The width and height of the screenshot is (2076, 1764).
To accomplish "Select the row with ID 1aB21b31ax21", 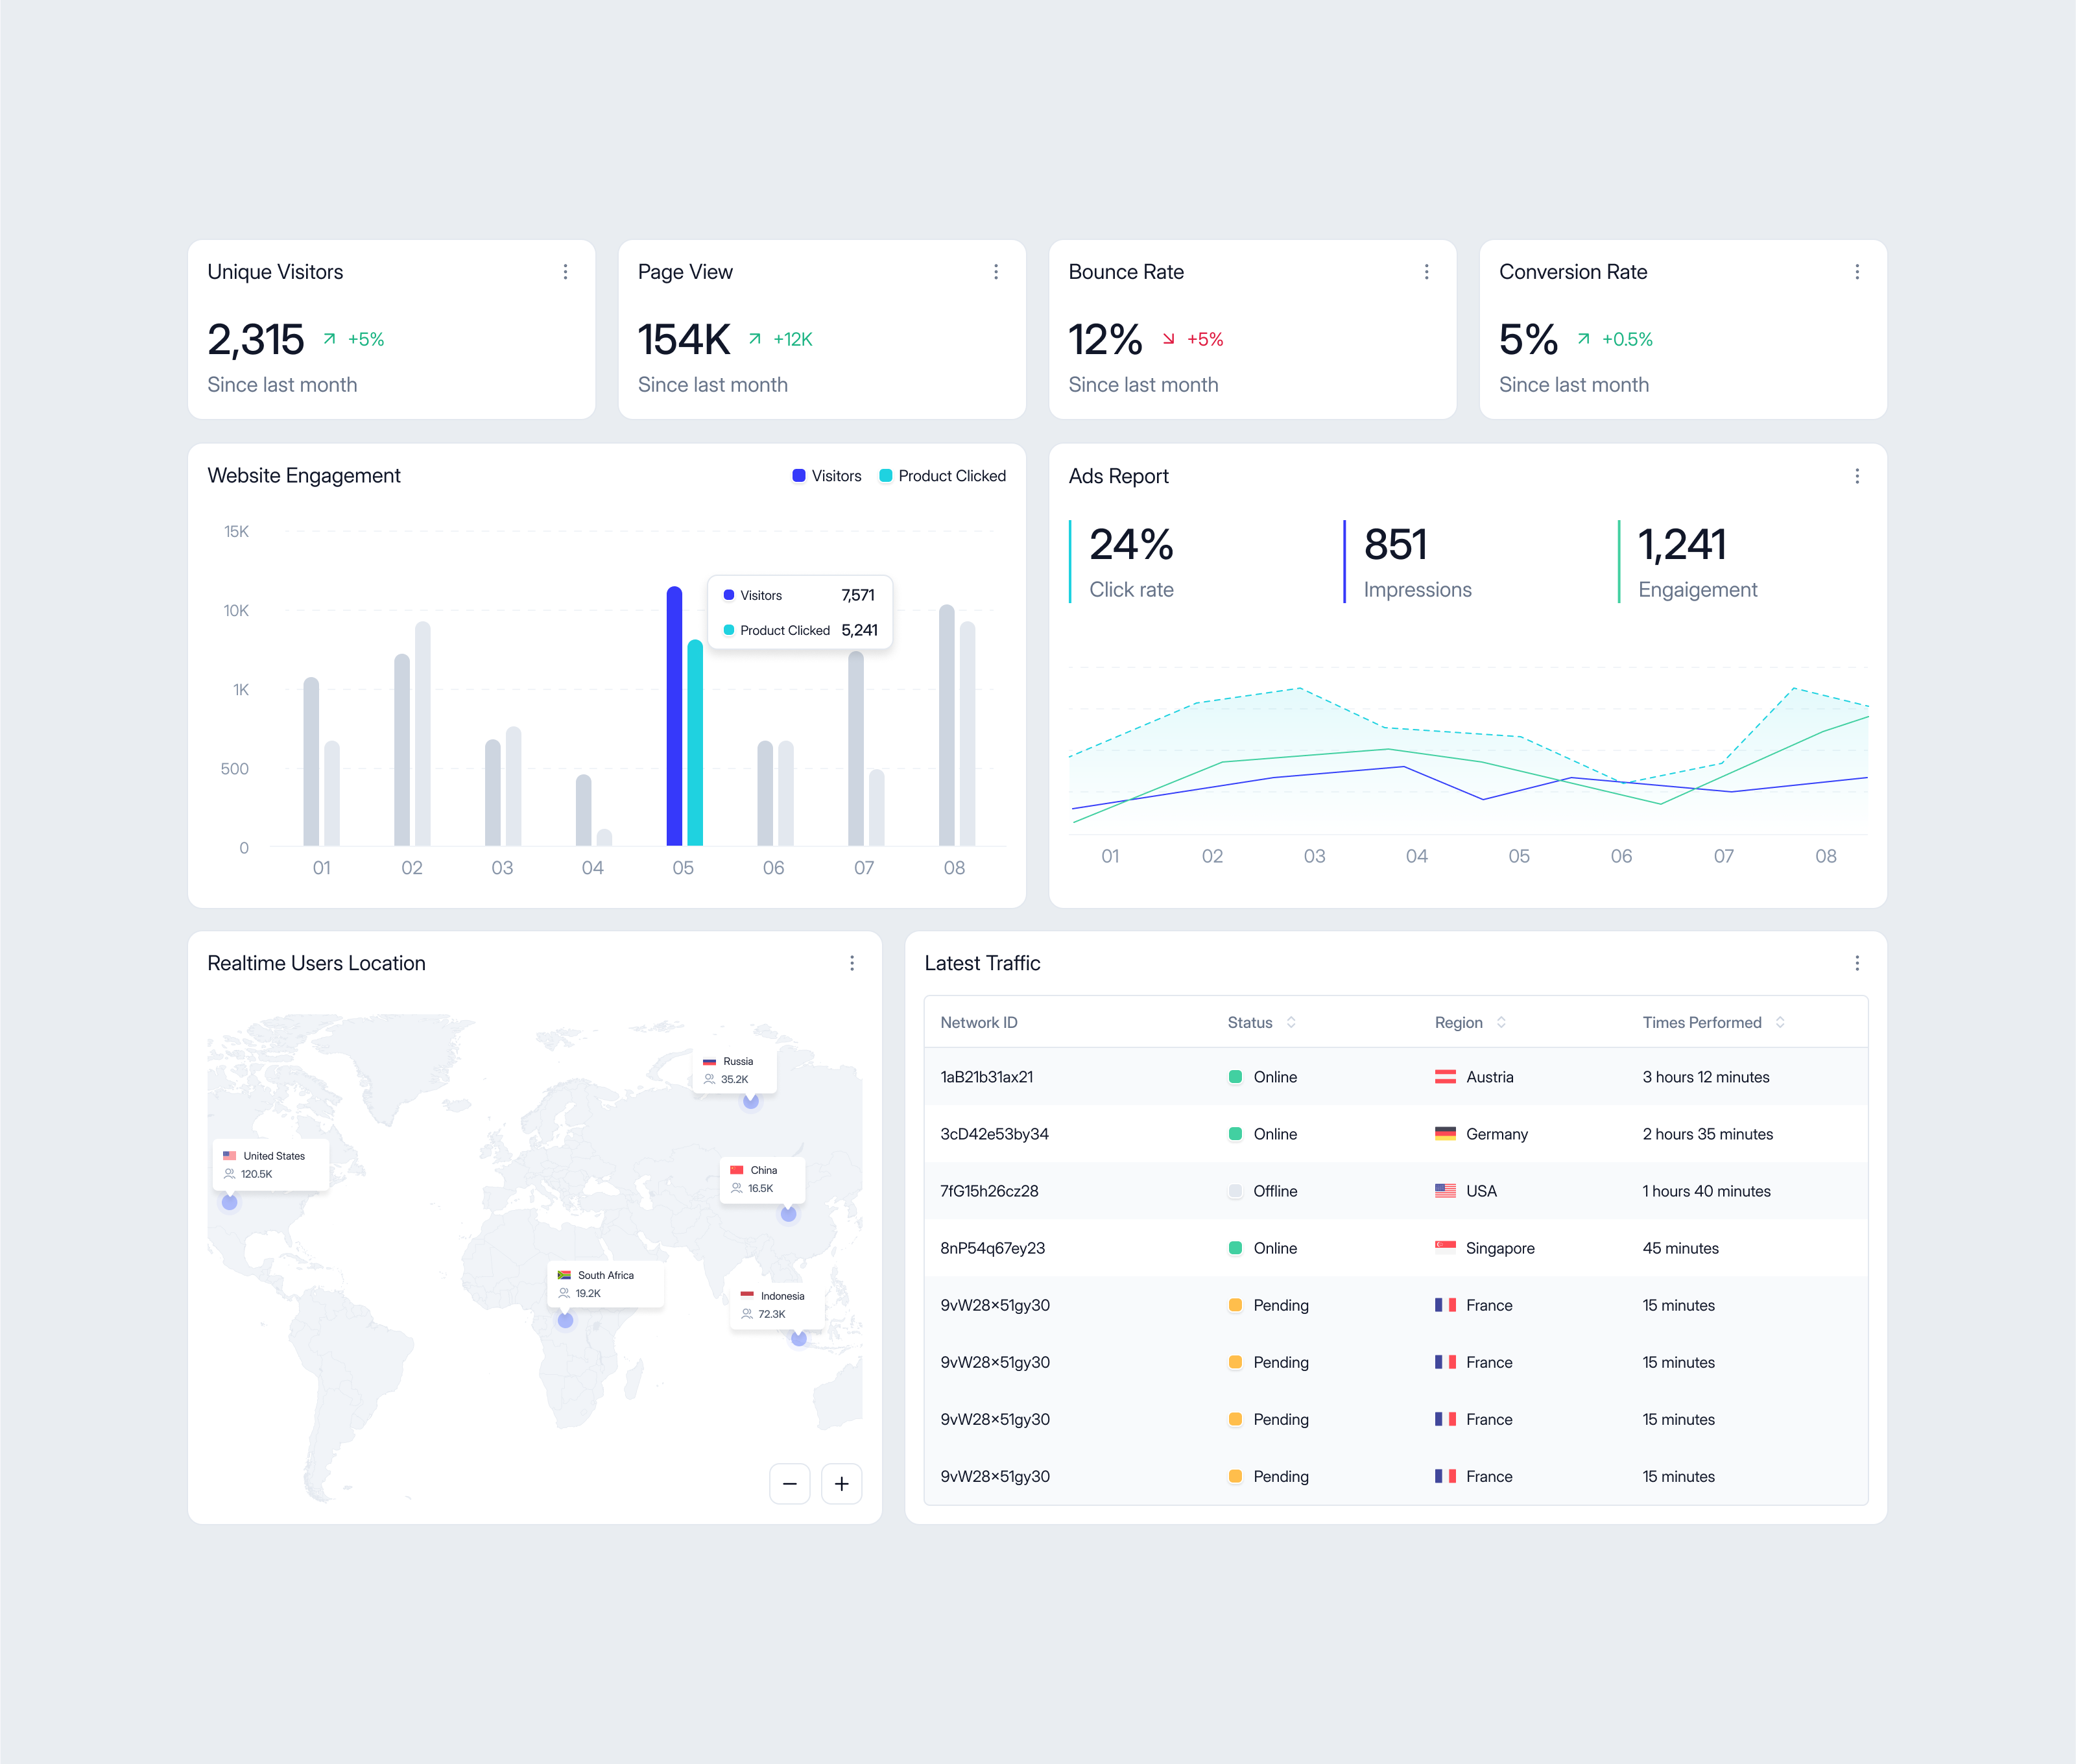I will [x=986, y=1077].
